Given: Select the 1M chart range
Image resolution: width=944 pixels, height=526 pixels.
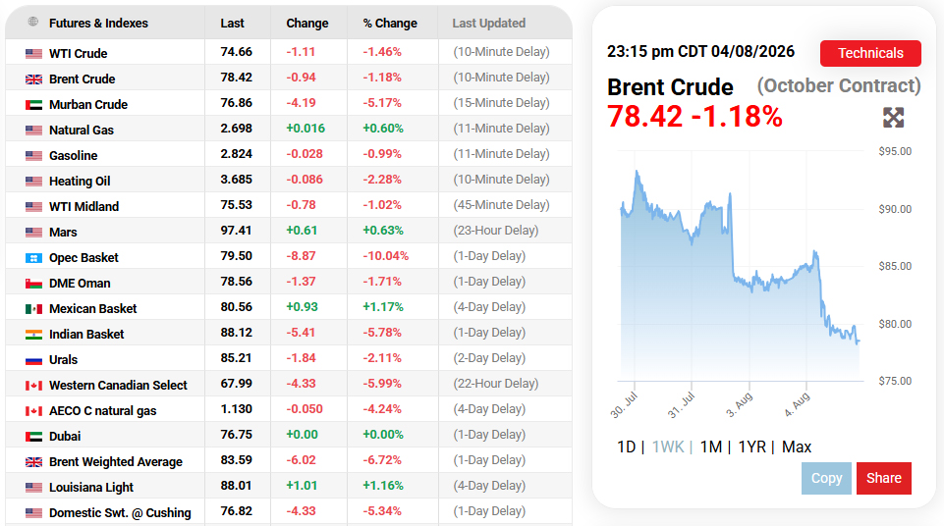Looking at the screenshot, I should 710,447.
